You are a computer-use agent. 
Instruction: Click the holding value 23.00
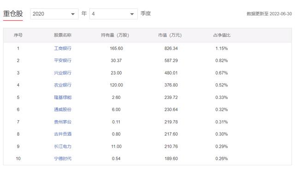click(116, 73)
